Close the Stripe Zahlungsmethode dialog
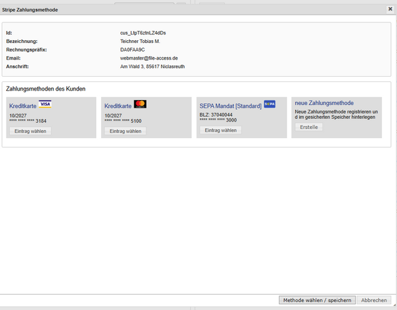Viewport: 397px width, 310px height. (390, 9)
